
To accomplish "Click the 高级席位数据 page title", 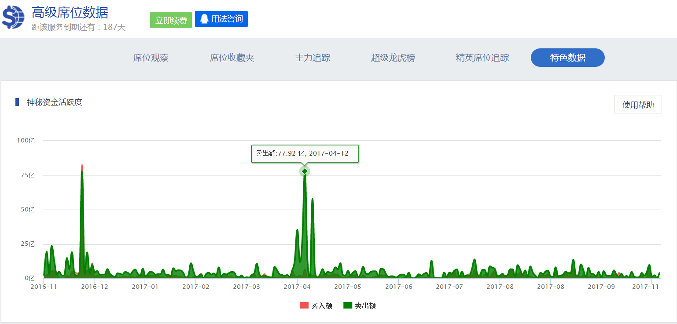I will coord(70,13).
